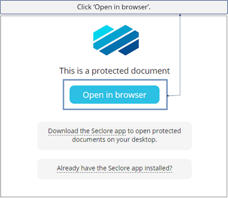The image size is (228, 198).
Task: Open the 'Download the Seclore app' link
Action: [x=87, y=131]
